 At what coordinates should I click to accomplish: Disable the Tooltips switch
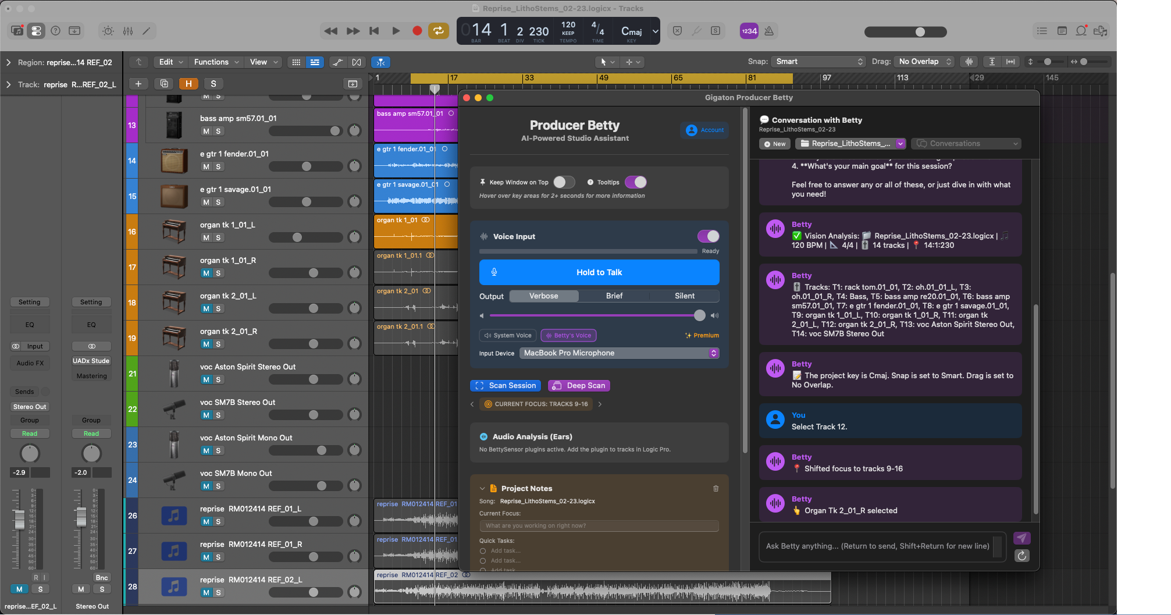[635, 182]
